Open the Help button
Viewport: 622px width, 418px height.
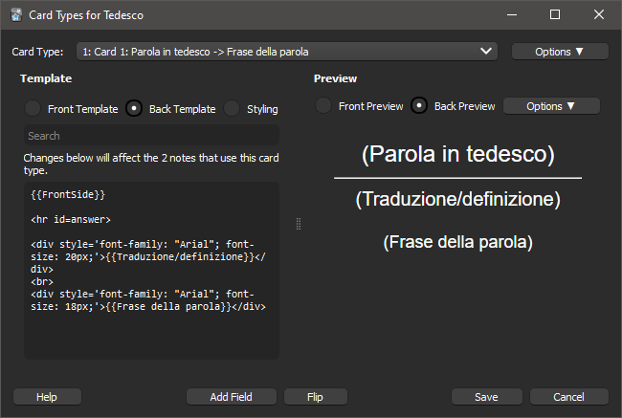(x=47, y=397)
